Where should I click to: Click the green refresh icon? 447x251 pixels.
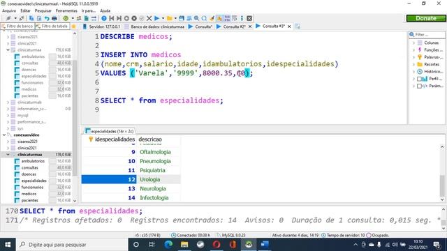[66, 18]
